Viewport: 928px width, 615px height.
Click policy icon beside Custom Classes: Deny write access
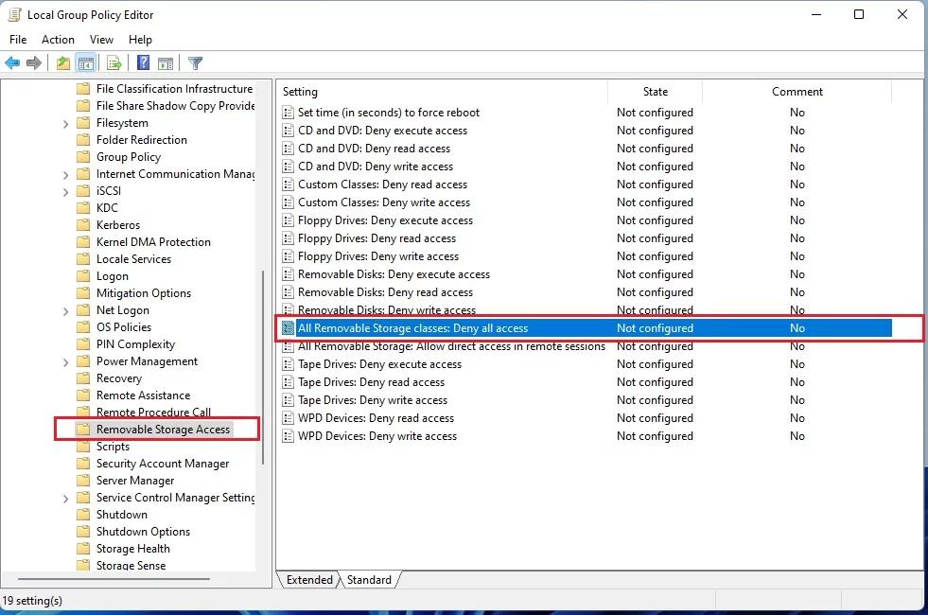tap(289, 202)
